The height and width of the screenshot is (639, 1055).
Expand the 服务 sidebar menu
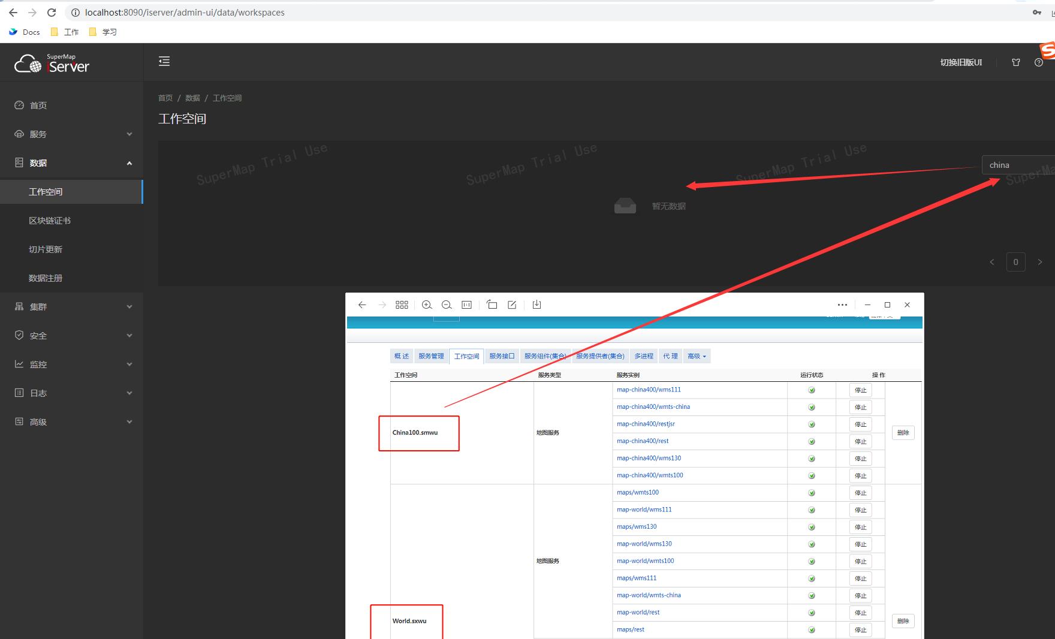pyautogui.click(x=72, y=134)
